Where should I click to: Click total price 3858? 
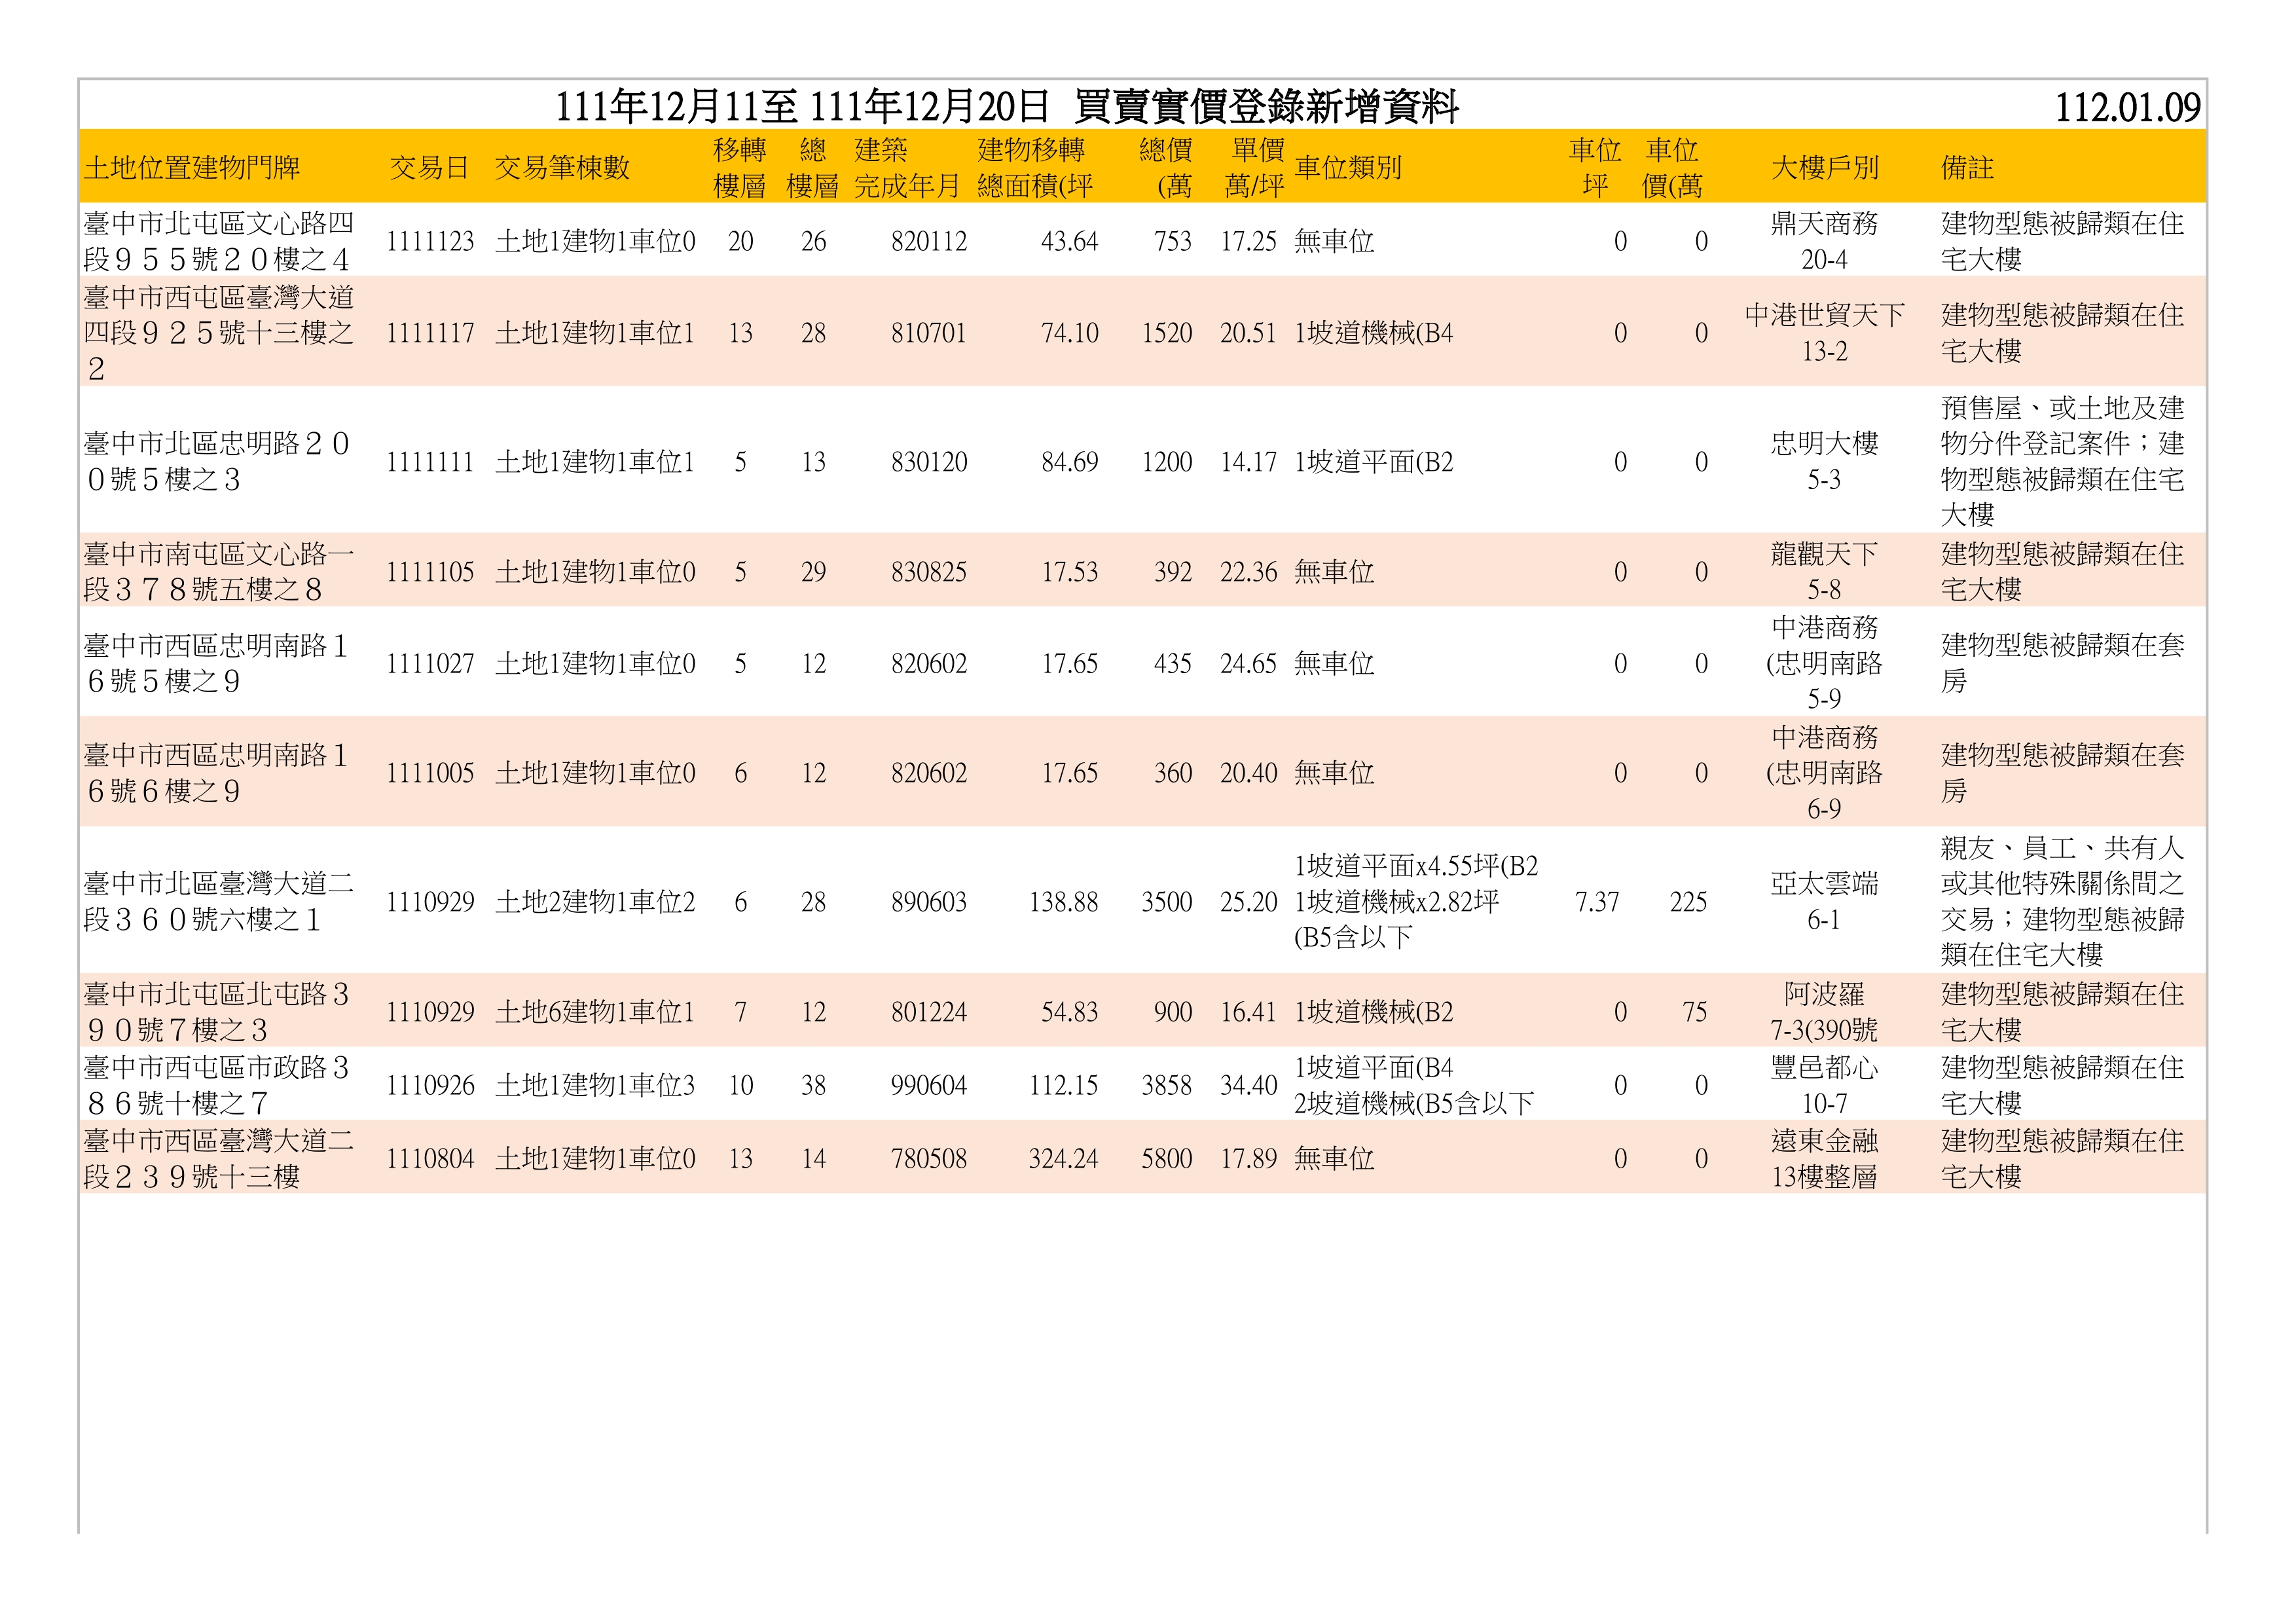tap(1166, 1085)
